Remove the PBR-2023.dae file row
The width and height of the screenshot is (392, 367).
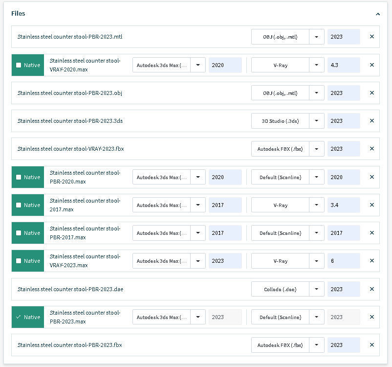[x=371, y=289]
